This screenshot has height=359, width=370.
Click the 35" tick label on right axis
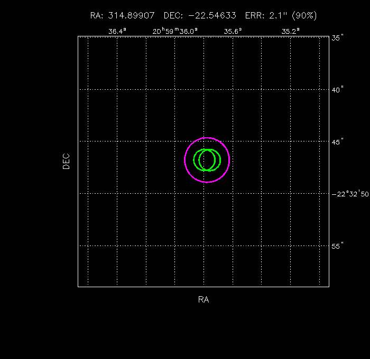click(x=338, y=38)
